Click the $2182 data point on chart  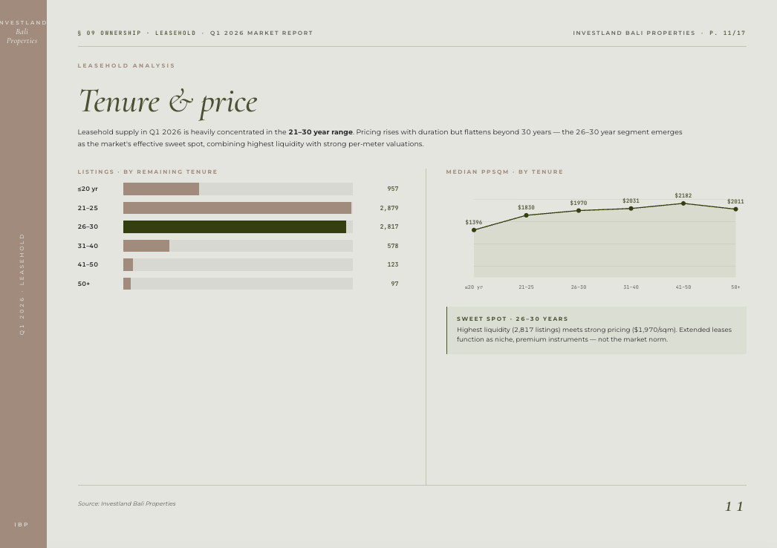pyautogui.click(x=683, y=203)
